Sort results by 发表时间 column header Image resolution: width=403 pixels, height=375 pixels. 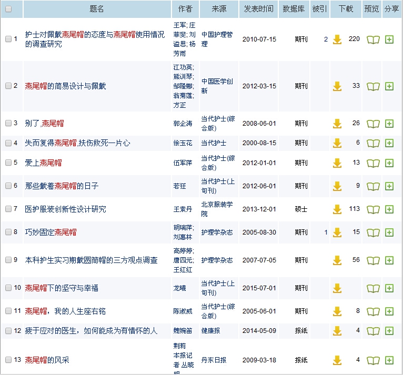click(x=258, y=9)
